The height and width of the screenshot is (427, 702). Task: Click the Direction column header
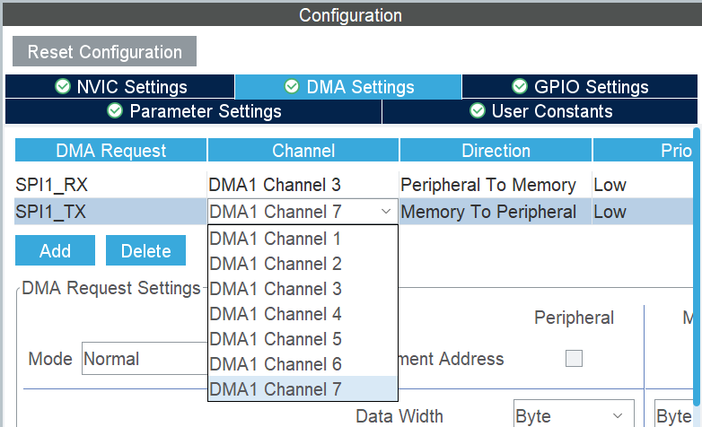click(496, 151)
